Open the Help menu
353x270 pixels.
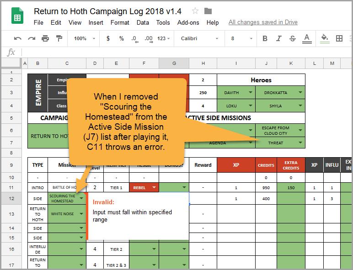pyautogui.click(x=213, y=22)
